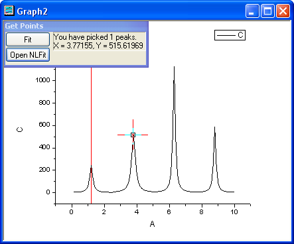Viewport: 294px width, 244px height.
Task: Click the 'You have picked 1 peaks.' text
Action: (x=95, y=37)
